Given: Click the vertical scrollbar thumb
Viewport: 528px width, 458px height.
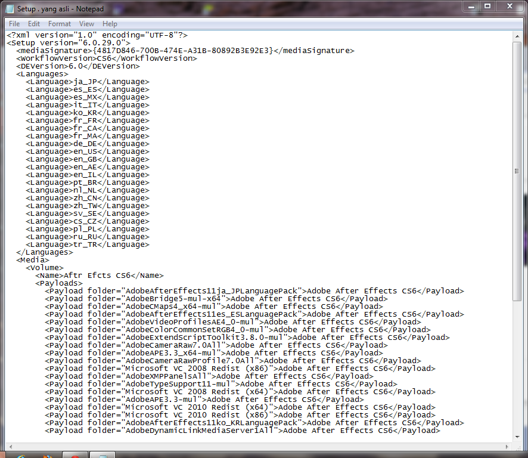Looking at the screenshot, I should [x=517, y=171].
